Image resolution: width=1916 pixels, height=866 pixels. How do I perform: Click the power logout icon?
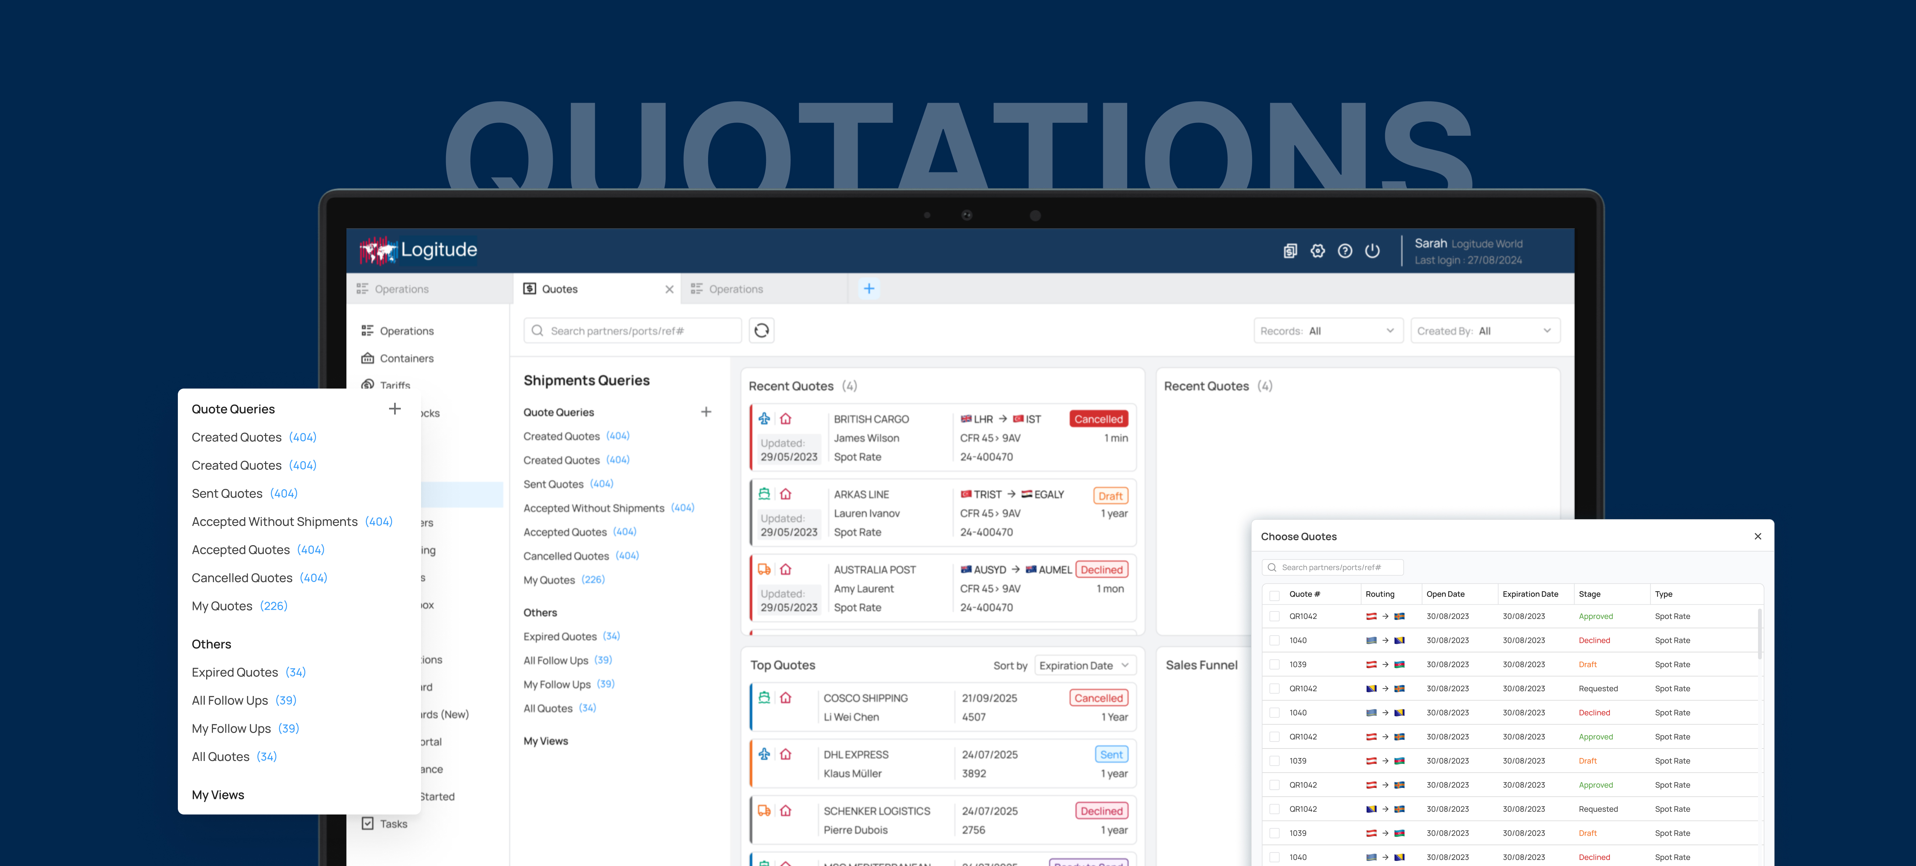point(1372,251)
